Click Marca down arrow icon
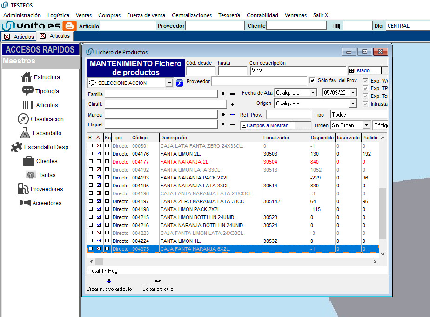Screen dimensions: 430x317 tap(223, 115)
